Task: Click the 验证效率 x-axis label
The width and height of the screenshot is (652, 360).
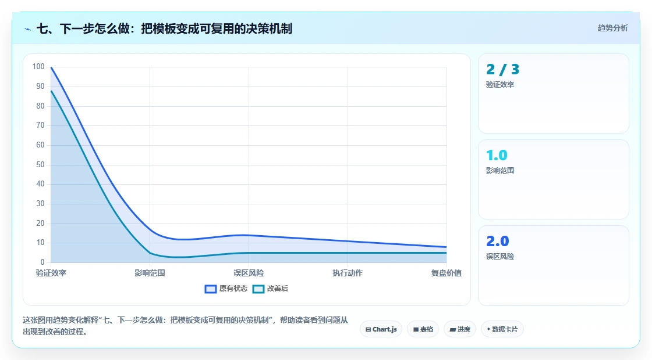Action: pyautogui.click(x=51, y=273)
